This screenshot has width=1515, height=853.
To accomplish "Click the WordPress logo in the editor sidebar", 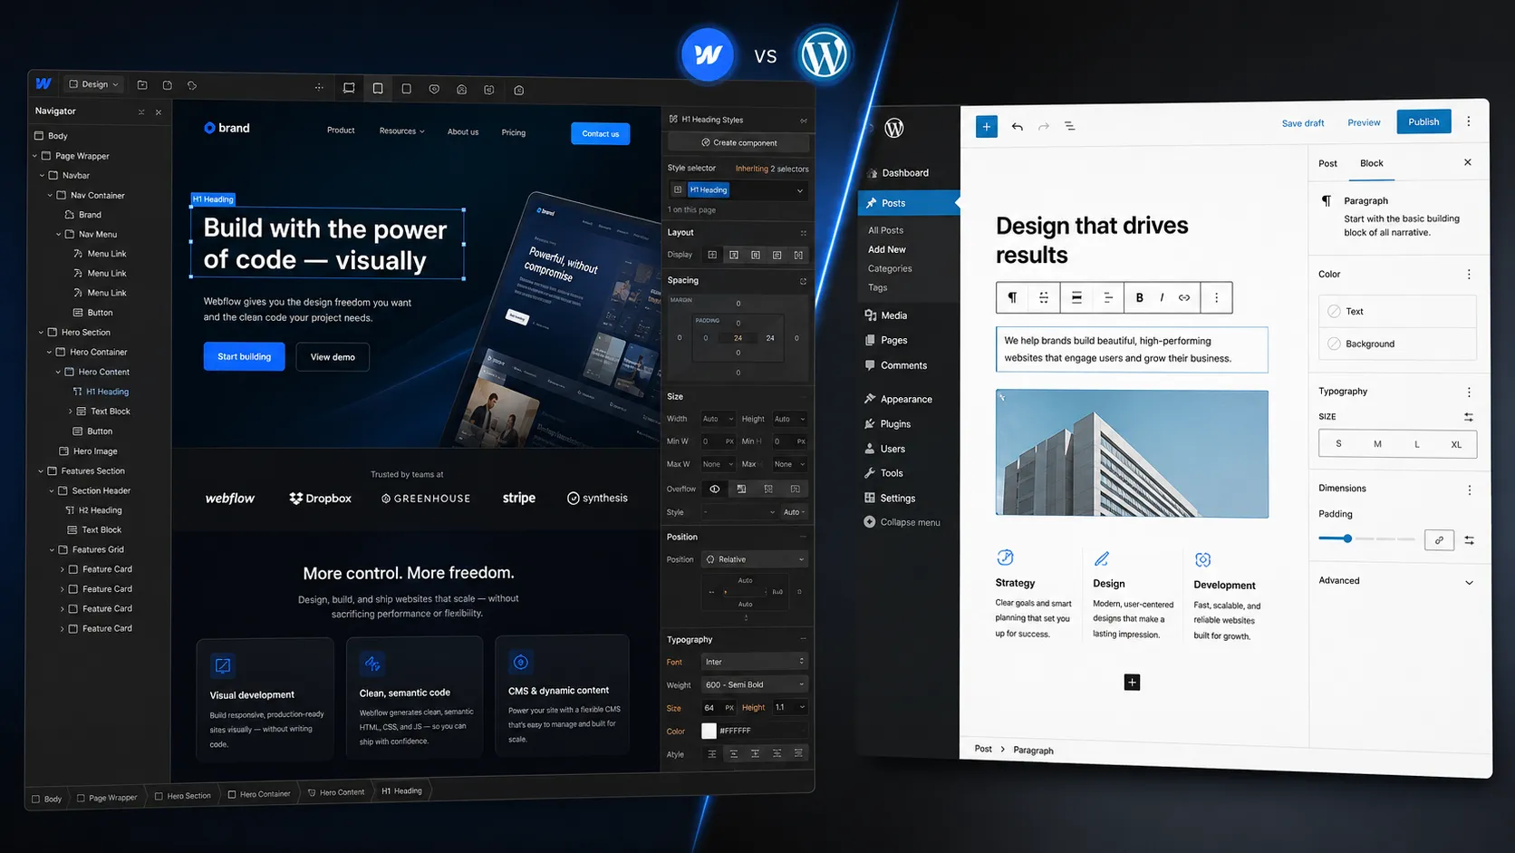I will [x=894, y=128].
